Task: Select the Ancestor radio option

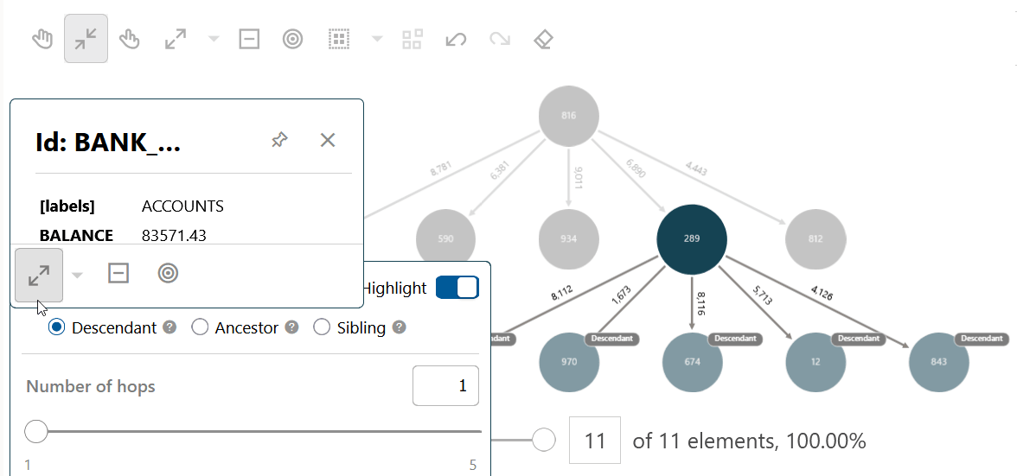Action: point(200,327)
